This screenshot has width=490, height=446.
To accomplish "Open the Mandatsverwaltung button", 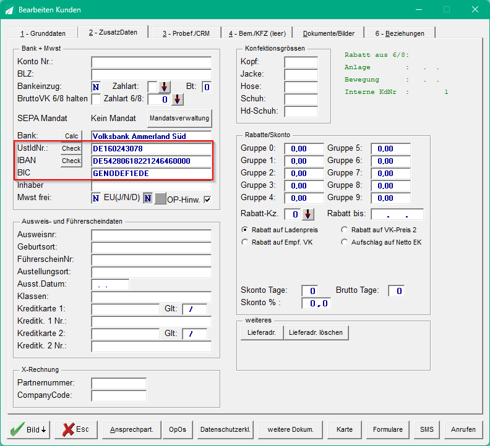I will (179, 118).
